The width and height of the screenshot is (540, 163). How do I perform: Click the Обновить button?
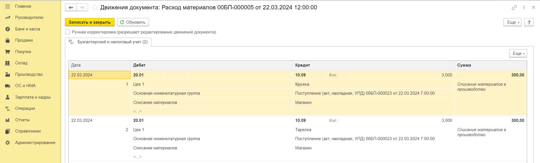(133, 22)
